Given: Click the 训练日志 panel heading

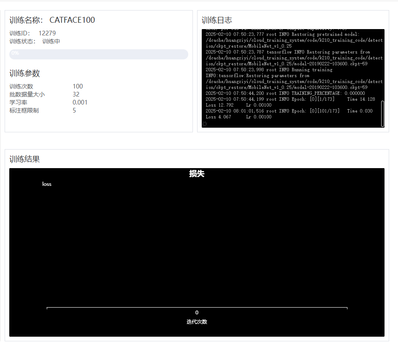Looking at the screenshot, I should 217,20.
